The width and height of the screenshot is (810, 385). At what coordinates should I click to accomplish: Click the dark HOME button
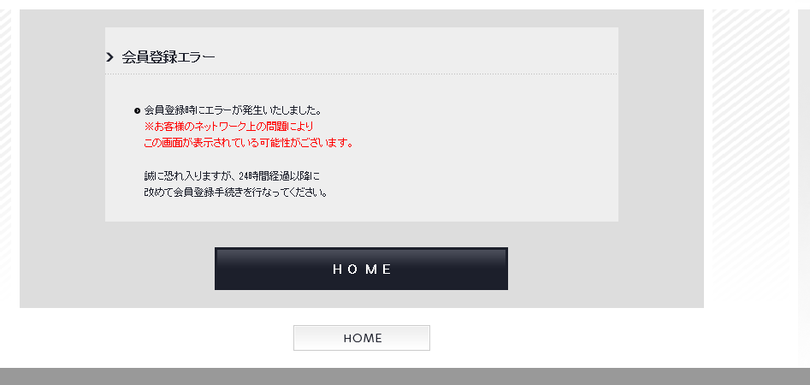pos(361,269)
